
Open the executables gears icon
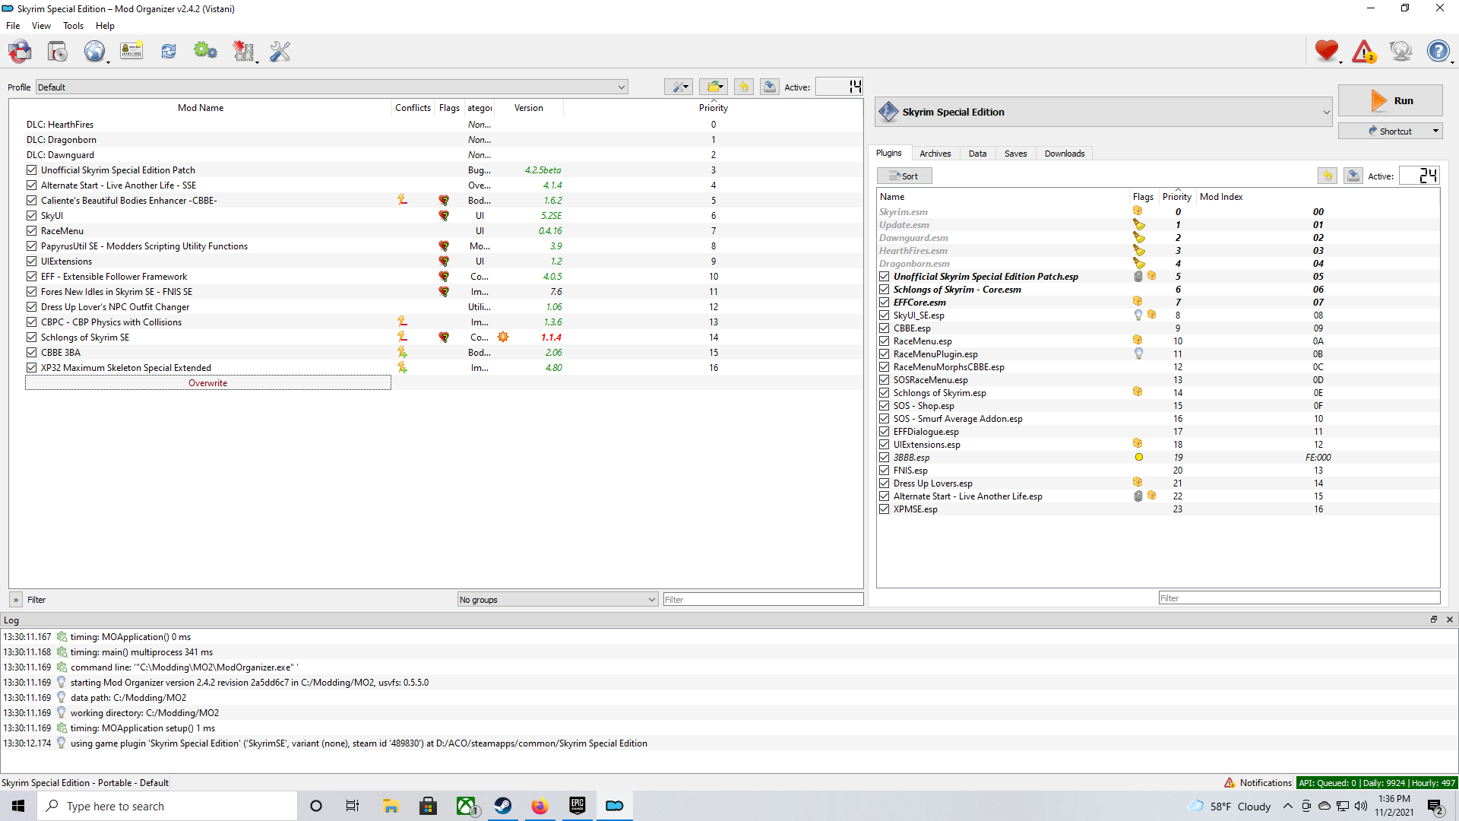pos(205,51)
